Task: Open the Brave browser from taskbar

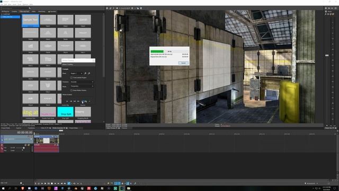Action: click(22, 188)
